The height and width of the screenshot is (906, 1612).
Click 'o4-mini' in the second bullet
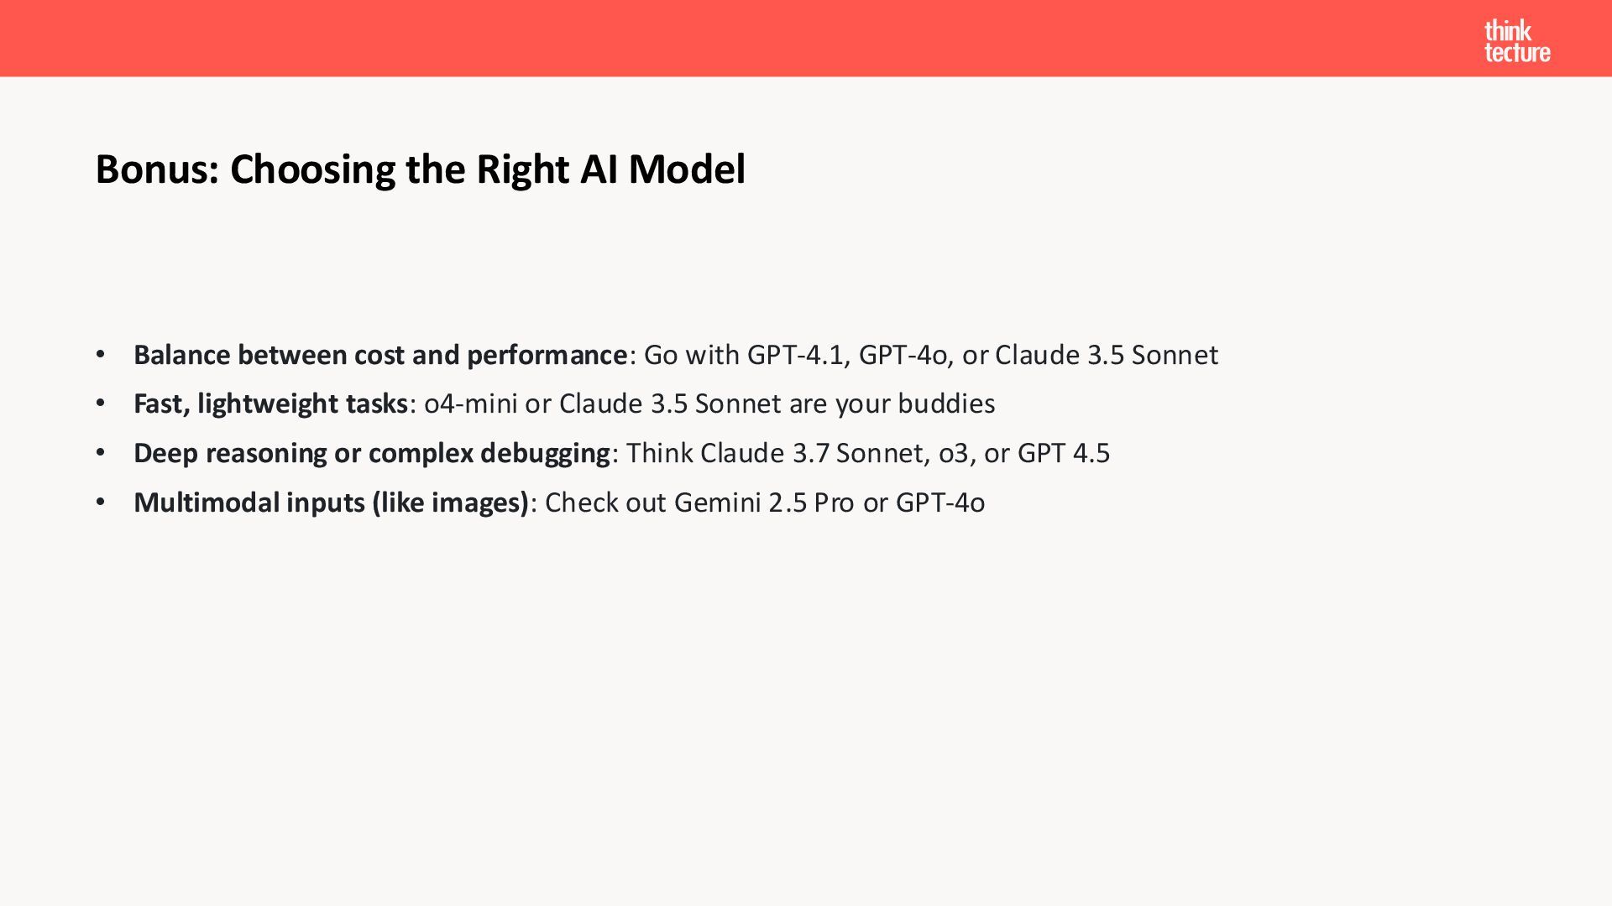(470, 404)
